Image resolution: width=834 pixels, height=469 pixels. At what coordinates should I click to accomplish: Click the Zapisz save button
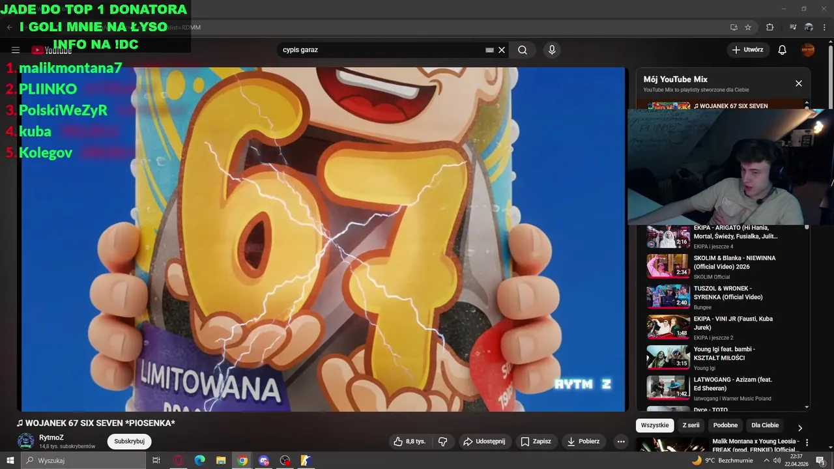click(x=536, y=442)
